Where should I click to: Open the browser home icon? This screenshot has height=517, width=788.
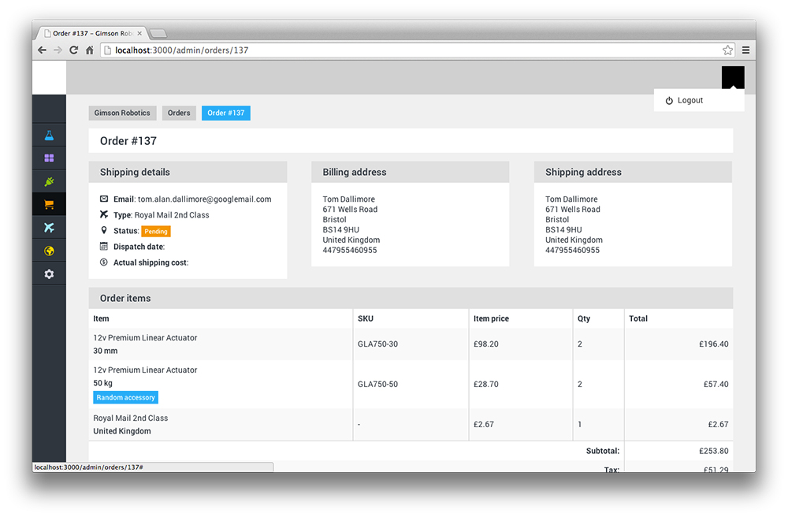tap(90, 50)
